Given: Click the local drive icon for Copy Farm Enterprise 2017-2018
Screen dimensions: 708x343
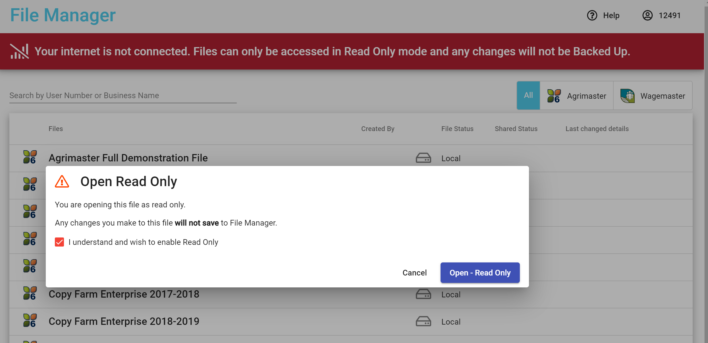Looking at the screenshot, I should click(x=423, y=294).
